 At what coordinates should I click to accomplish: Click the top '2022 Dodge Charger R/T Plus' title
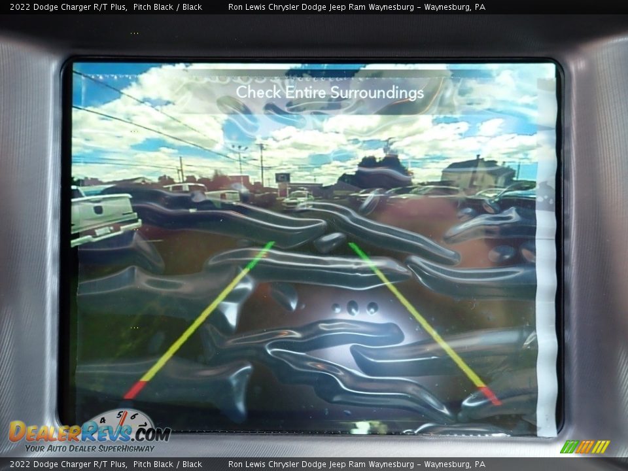[68, 7]
